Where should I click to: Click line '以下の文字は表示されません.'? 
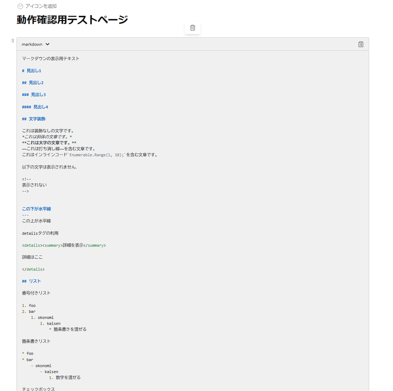pyautogui.click(x=50, y=167)
